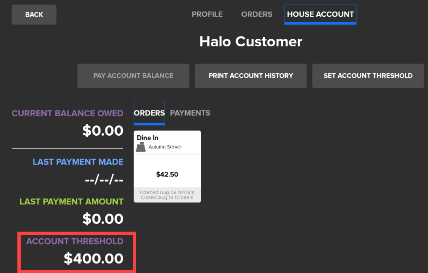Select the $400.00 account threshold value

93,259
